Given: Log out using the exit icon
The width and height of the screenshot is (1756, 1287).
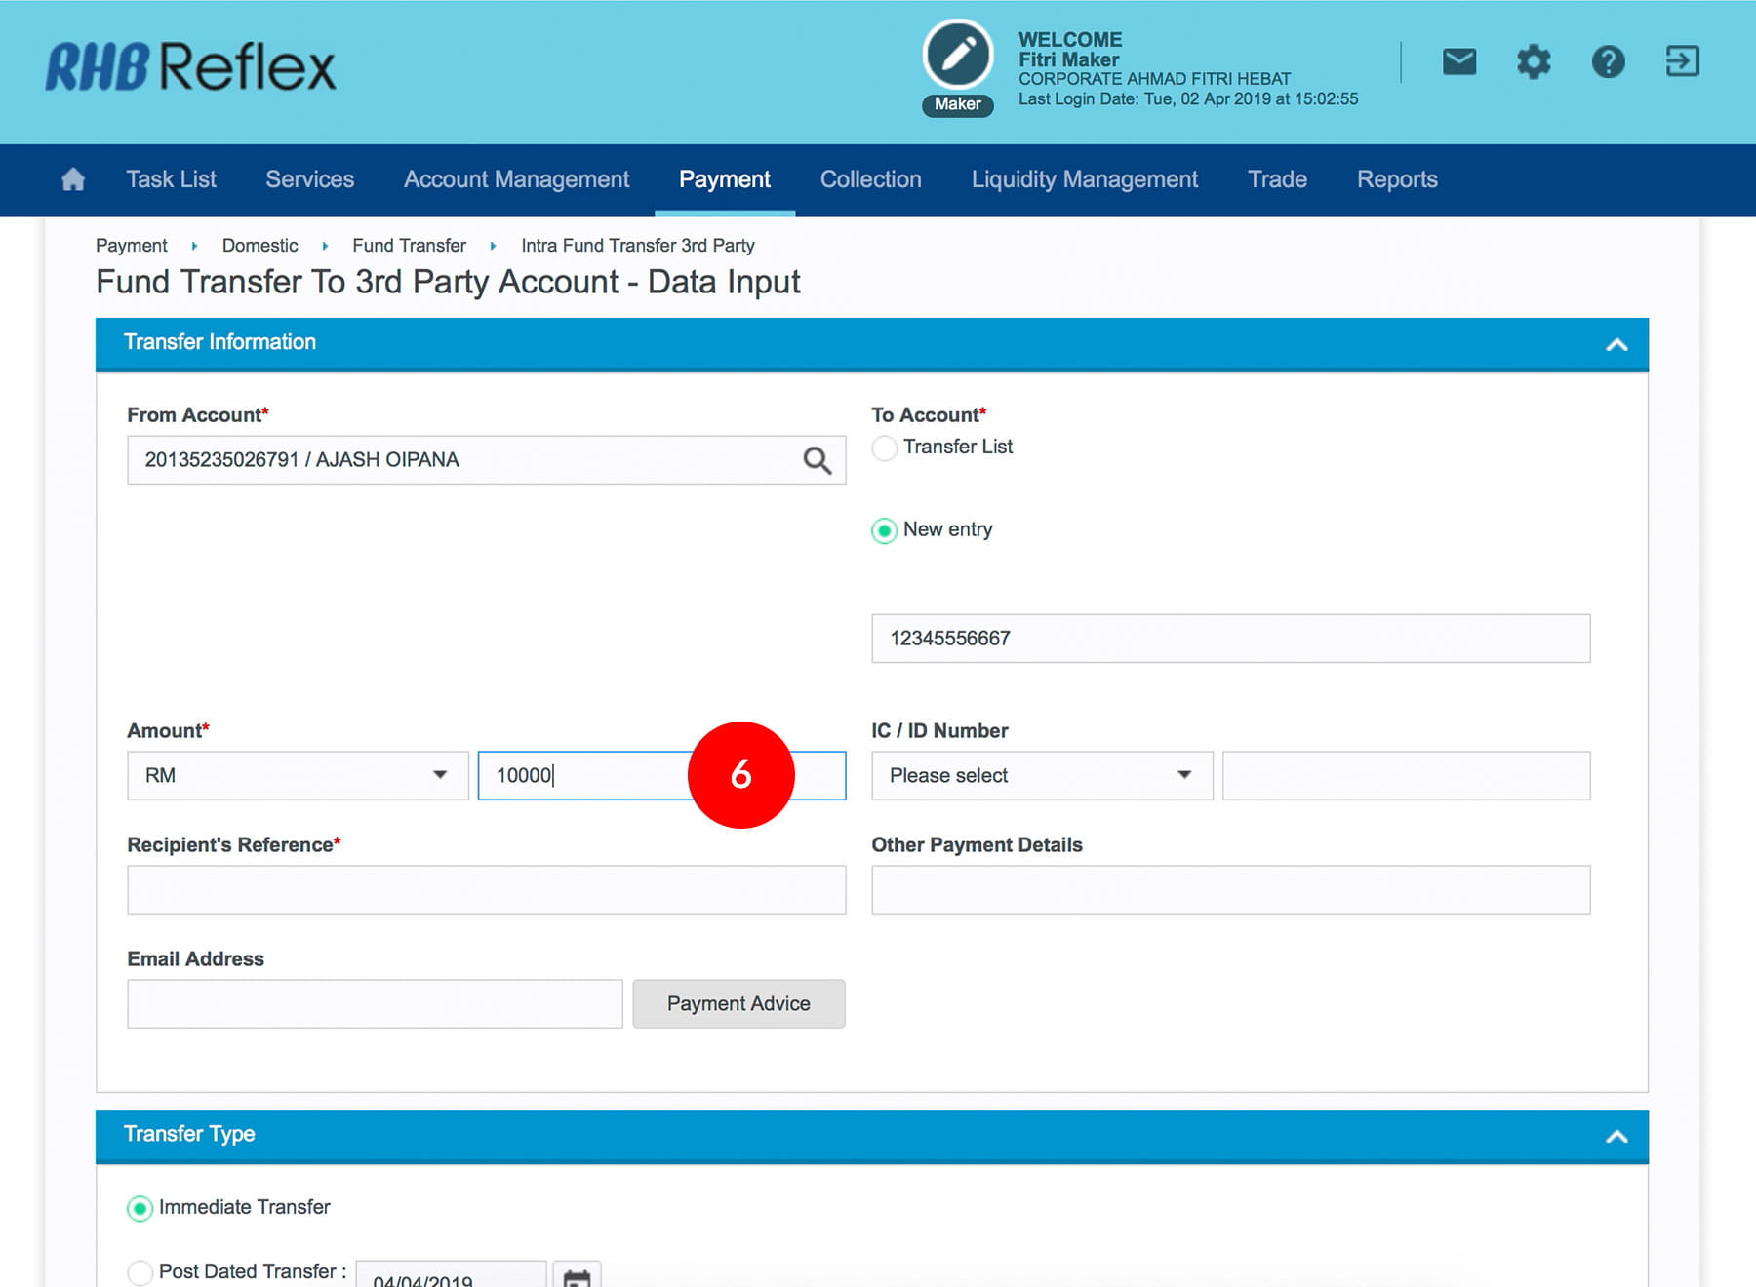Looking at the screenshot, I should tap(1682, 62).
